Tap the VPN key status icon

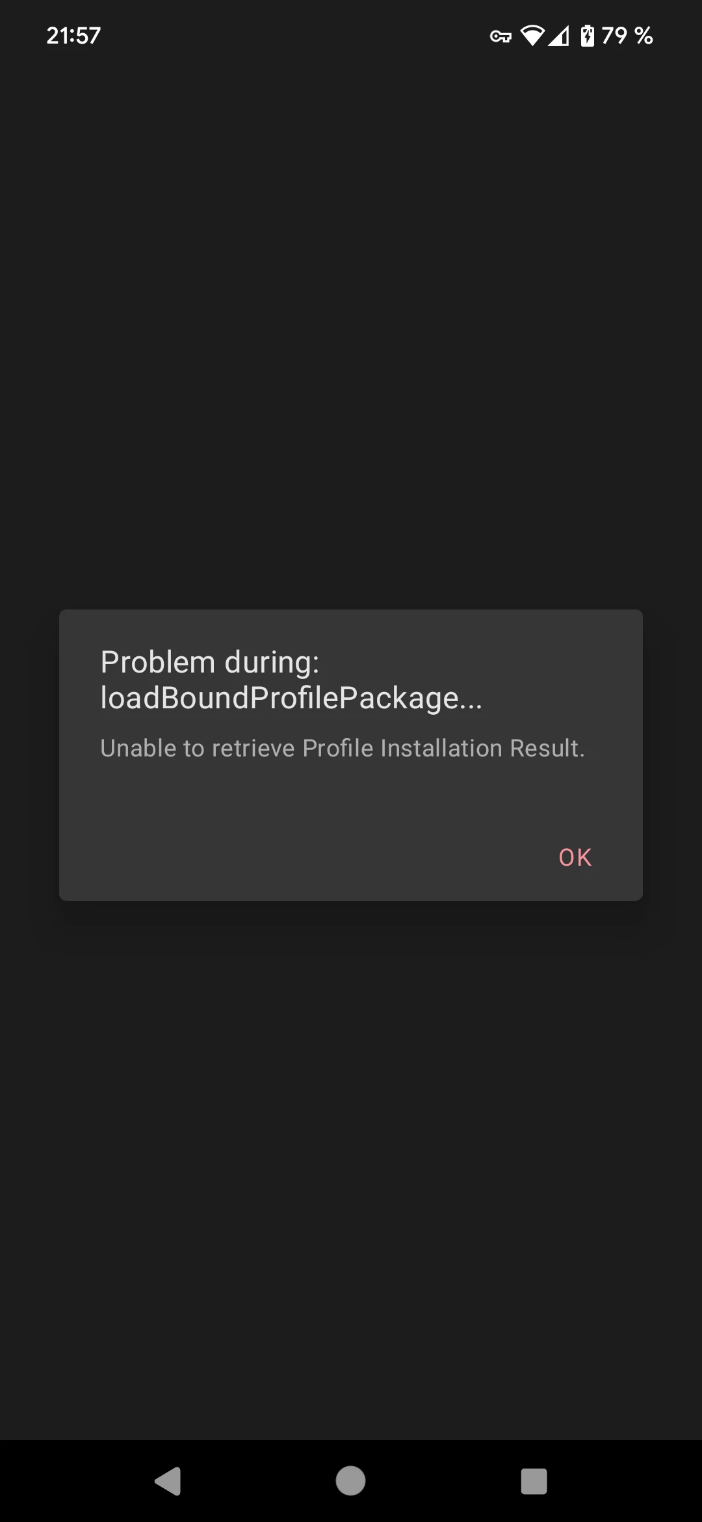[x=500, y=36]
